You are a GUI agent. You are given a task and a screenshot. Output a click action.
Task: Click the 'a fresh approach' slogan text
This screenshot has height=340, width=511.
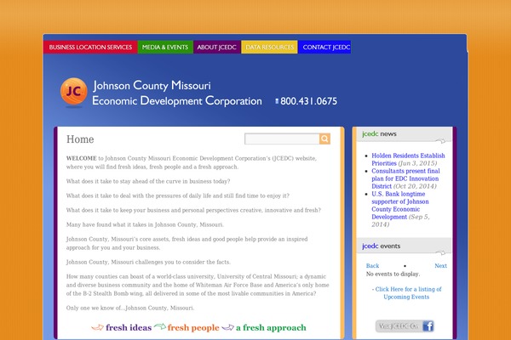271,327
